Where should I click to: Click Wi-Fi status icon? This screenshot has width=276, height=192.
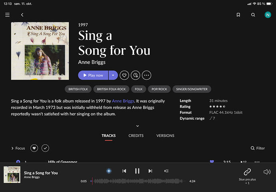pyautogui.click(x=254, y=4)
